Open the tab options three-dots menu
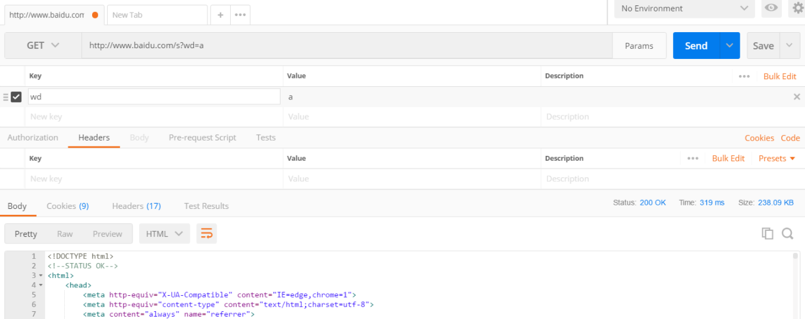Viewport: 805px width, 319px height. coord(240,15)
